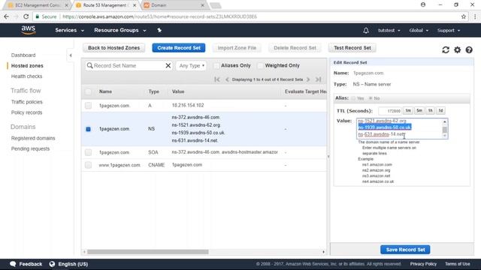Screen dimensions: 481x270
Task: Click the TTL seconds input field
Action: [x=390, y=111]
